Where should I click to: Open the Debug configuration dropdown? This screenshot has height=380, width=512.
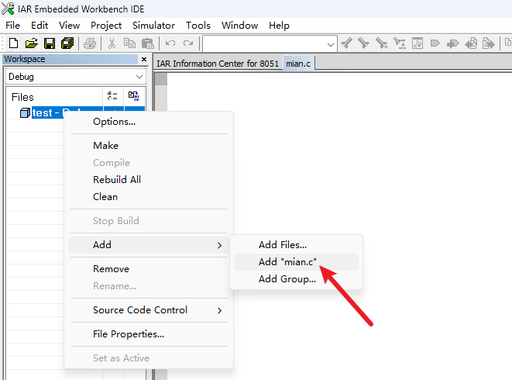pos(139,77)
